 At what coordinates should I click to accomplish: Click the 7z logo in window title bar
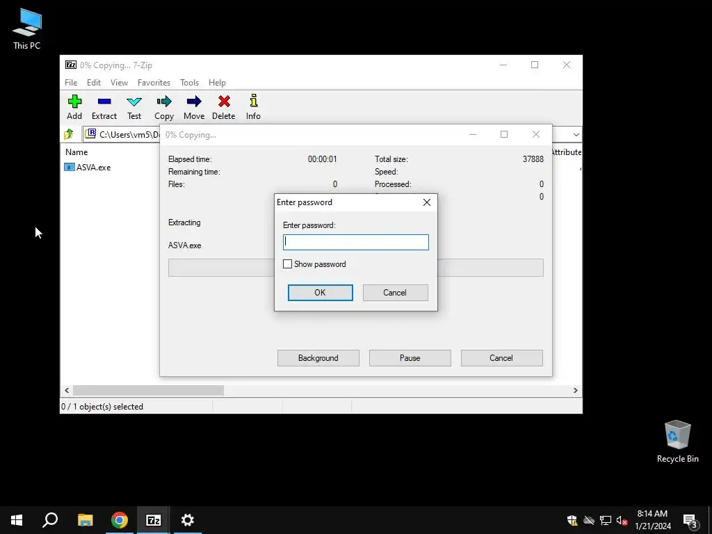(71, 65)
